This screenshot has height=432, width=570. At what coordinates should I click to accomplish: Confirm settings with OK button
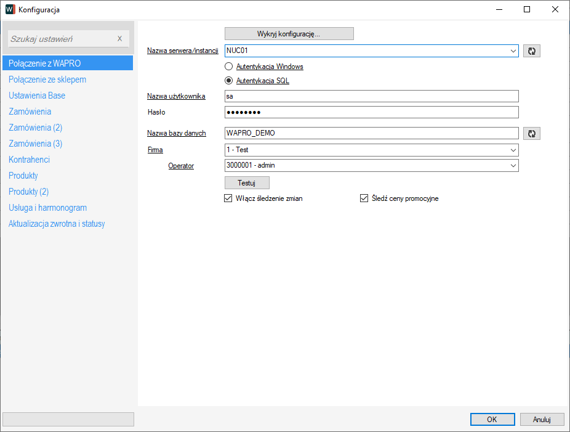click(x=492, y=419)
